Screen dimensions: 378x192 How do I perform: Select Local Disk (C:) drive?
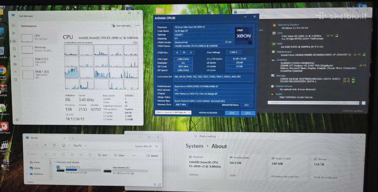click(79, 170)
